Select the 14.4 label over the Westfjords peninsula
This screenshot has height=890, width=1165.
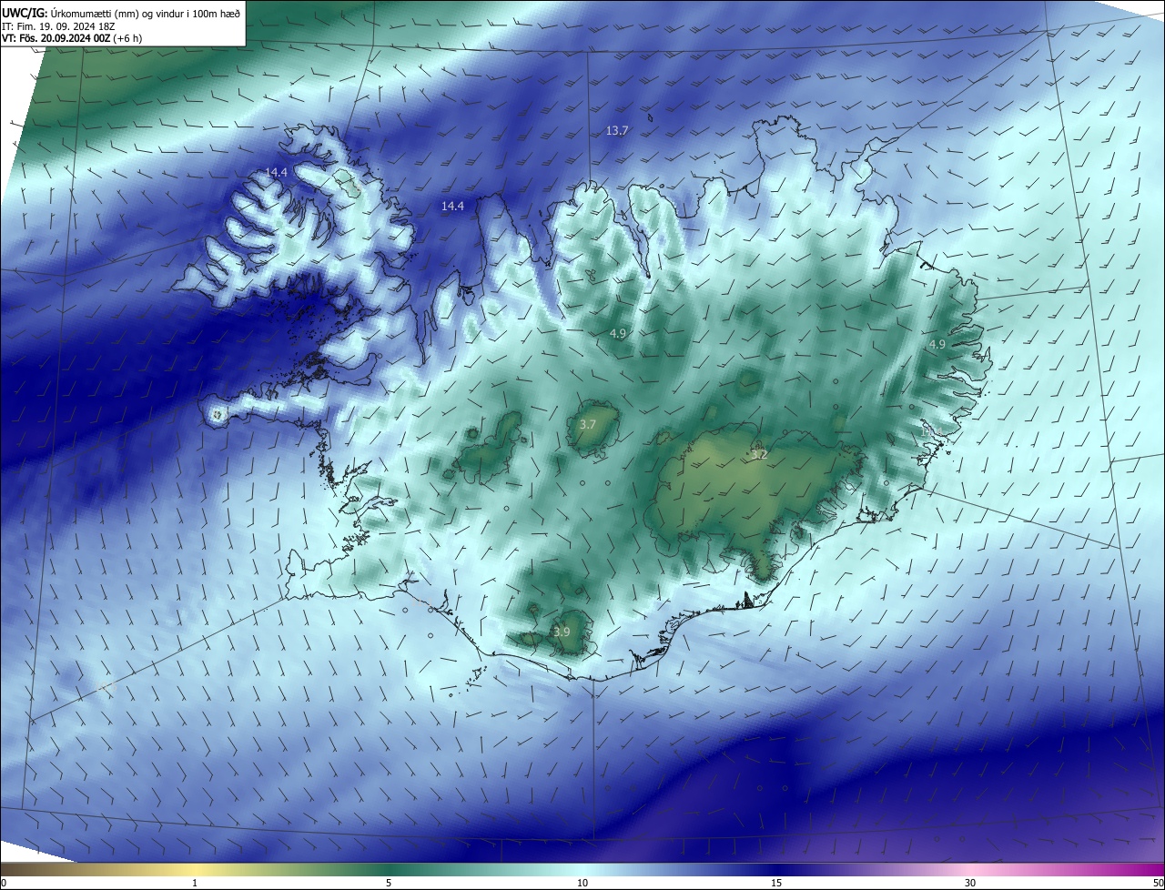coord(277,172)
